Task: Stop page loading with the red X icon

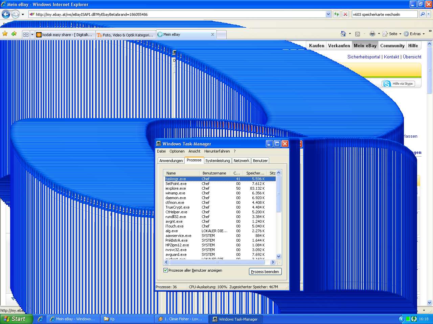Action: pyautogui.click(x=345, y=14)
